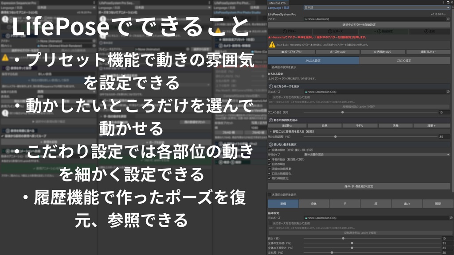This screenshot has height=255, width=454.
Task: Uncheck the 口元の微細変化 checkbox
Action: [x=270, y=174]
